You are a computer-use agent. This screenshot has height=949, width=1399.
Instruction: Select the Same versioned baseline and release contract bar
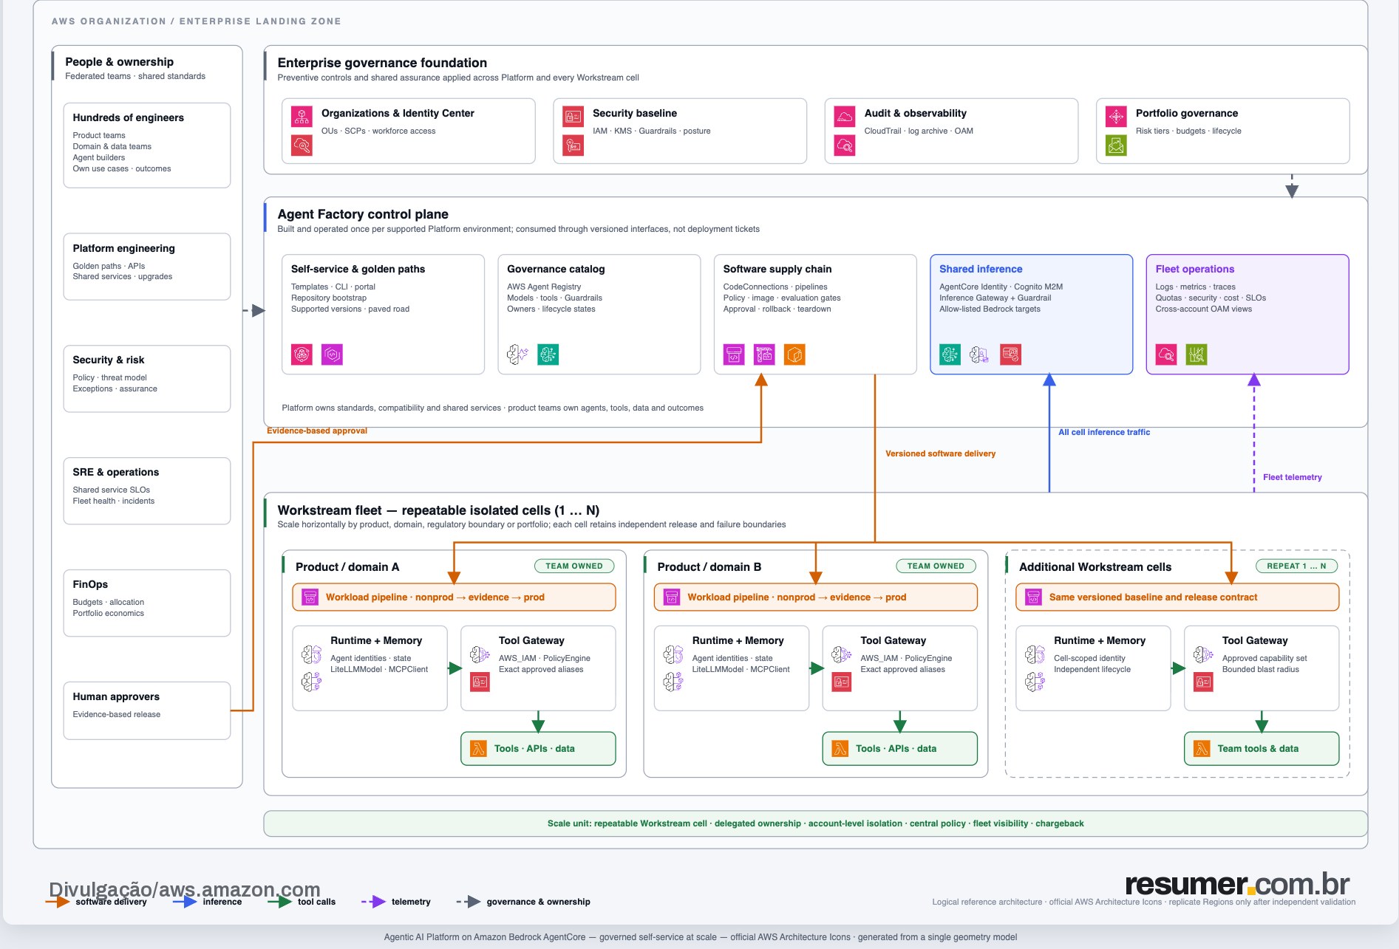click(1177, 597)
